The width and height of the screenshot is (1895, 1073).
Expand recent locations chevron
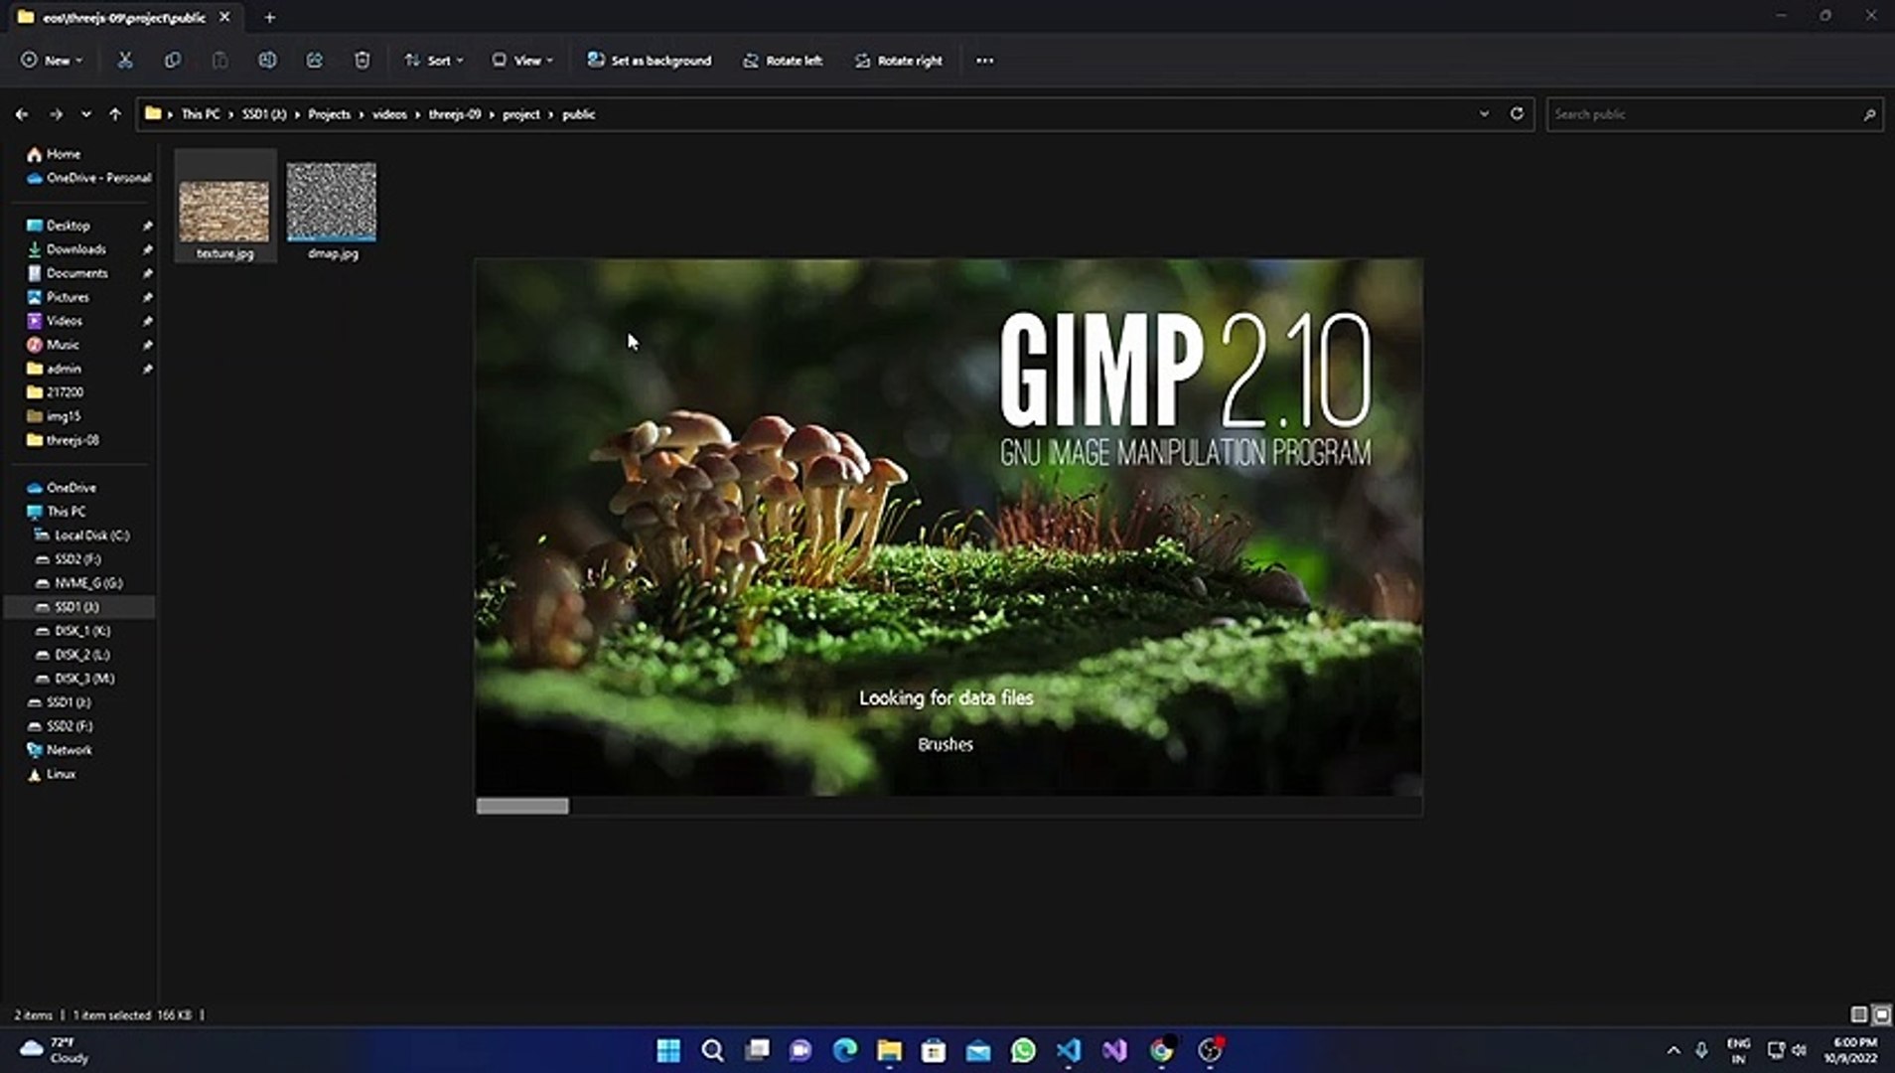(x=86, y=114)
